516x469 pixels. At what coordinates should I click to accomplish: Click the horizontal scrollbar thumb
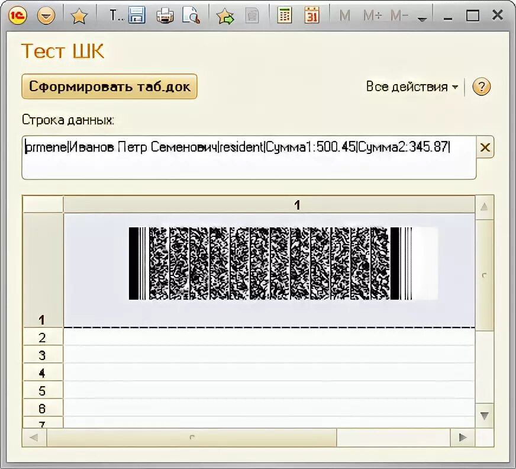pyautogui.click(x=192, y=438)
